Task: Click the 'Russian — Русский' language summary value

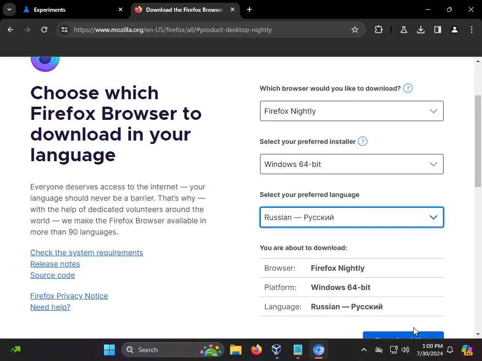Action: click(347, 306)
